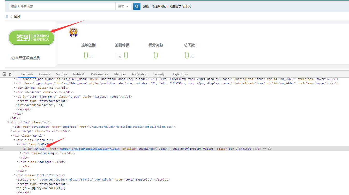Click the cartoon avatar image
The height and width of the screenshot is (195, 349).
pyautogui.click(x=73, y=32)
